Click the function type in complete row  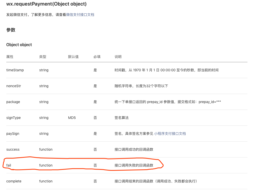[46, 181]
